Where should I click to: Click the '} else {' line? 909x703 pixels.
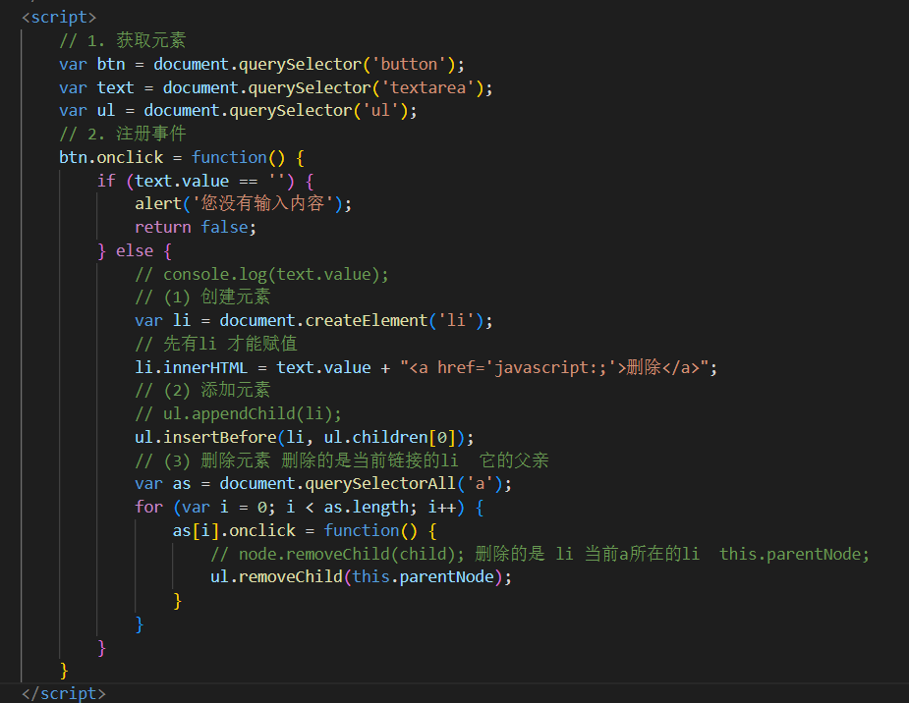(135, 250)
